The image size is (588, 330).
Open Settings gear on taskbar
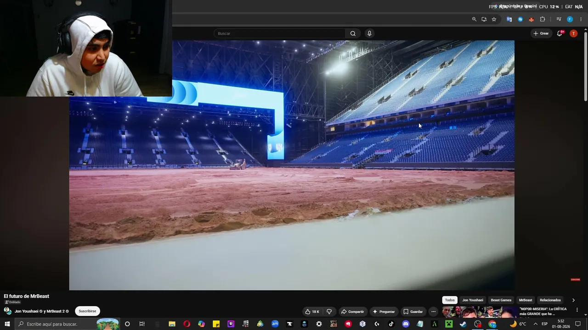pos(319,324)
